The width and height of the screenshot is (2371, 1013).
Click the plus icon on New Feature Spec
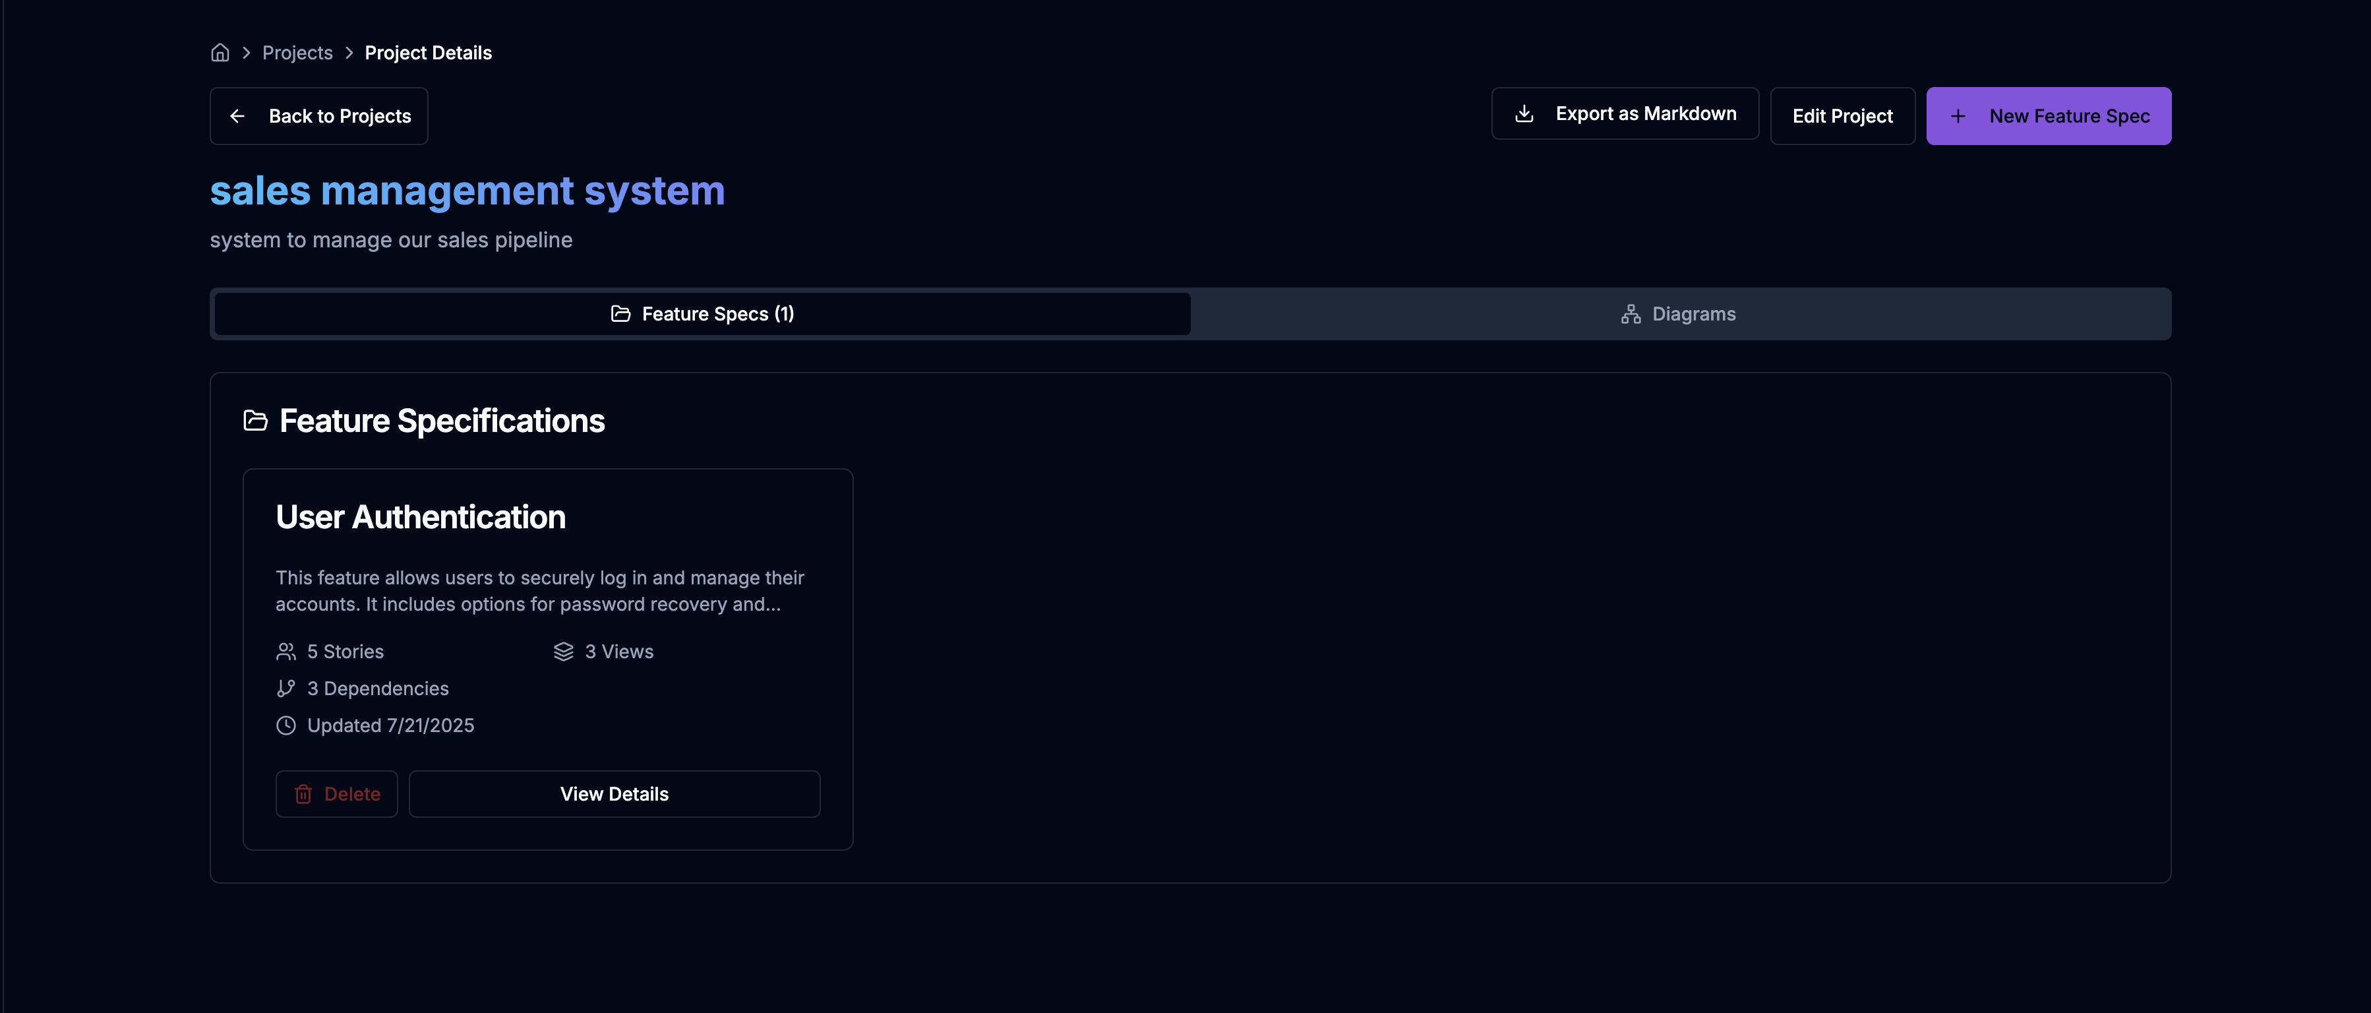(1958, 116)
